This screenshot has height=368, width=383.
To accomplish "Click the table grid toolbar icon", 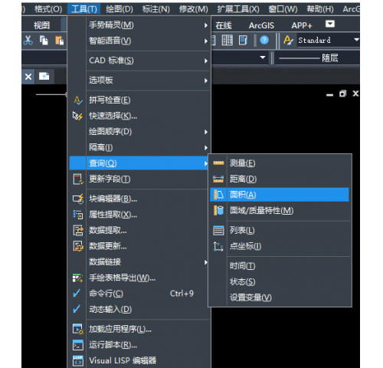I will pyautogui.click(x=227, y=40).
